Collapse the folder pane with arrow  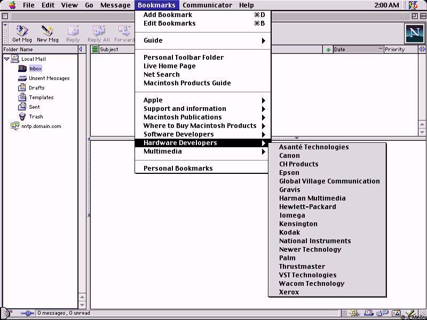81,50
